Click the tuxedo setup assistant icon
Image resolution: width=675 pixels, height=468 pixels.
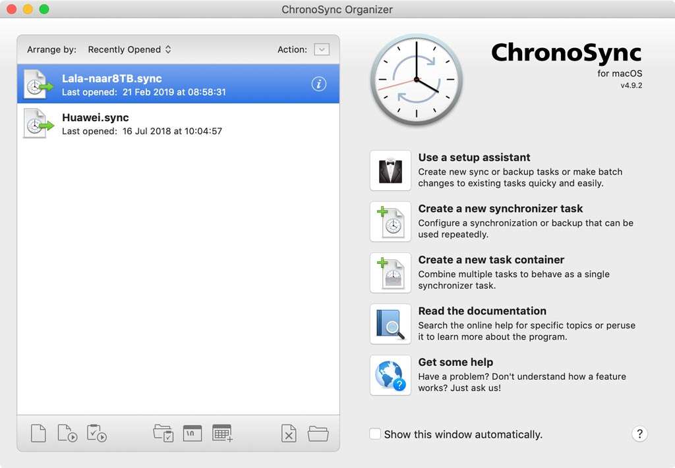[390, 170]
